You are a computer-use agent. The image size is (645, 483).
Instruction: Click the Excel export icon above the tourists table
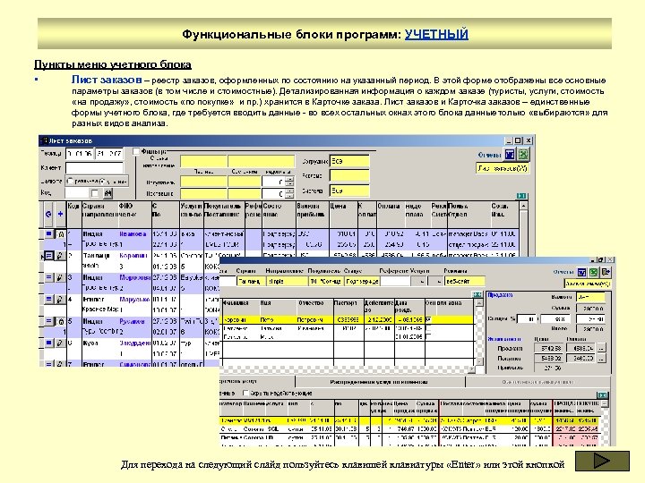pos(477,294)
